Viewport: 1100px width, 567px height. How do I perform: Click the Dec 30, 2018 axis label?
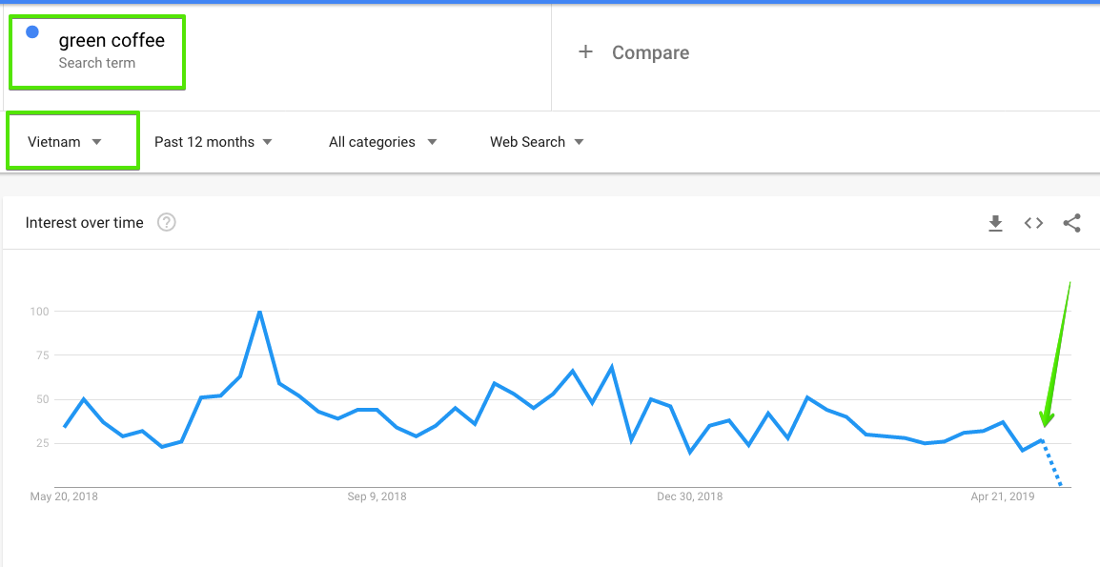pyautogui.click(x=690, y=496)
